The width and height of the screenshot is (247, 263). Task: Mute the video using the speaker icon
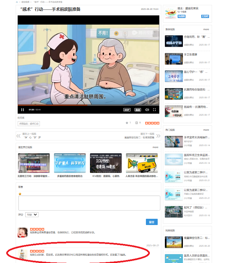[x=147, y=110]
